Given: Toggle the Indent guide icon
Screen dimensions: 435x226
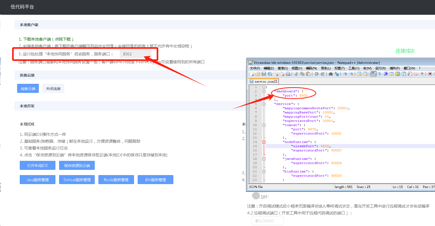Looking at the screenshot, I should tap(386, 74).
